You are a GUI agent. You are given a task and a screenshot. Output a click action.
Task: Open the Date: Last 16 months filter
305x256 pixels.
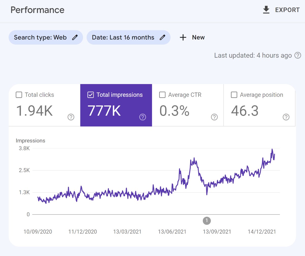coord(123,37)
